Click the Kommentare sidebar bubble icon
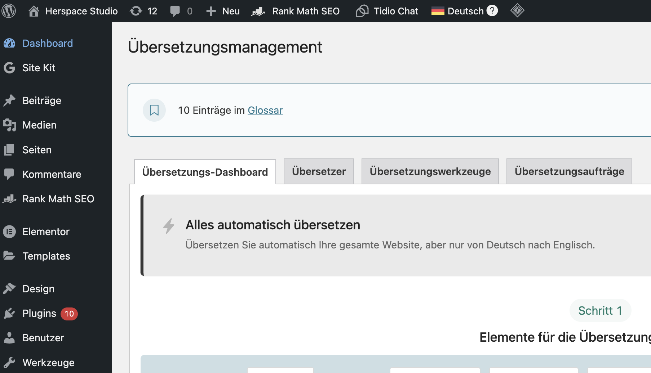The image size is (651, 373). click(x=9, y=174)
